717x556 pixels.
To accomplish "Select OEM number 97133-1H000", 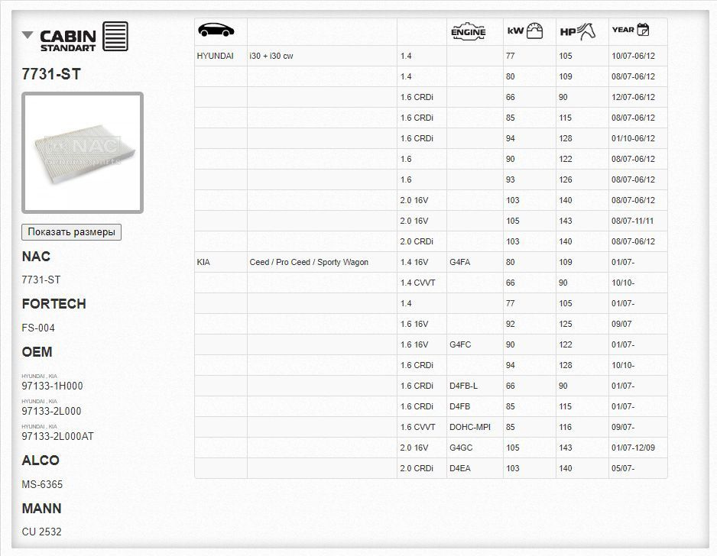I will click(x=52, y=386).
